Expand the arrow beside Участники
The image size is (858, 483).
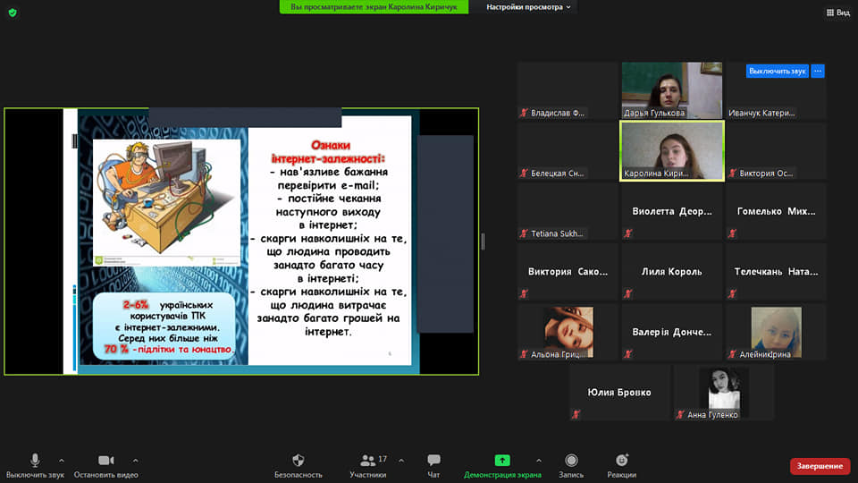pos(400,461)
